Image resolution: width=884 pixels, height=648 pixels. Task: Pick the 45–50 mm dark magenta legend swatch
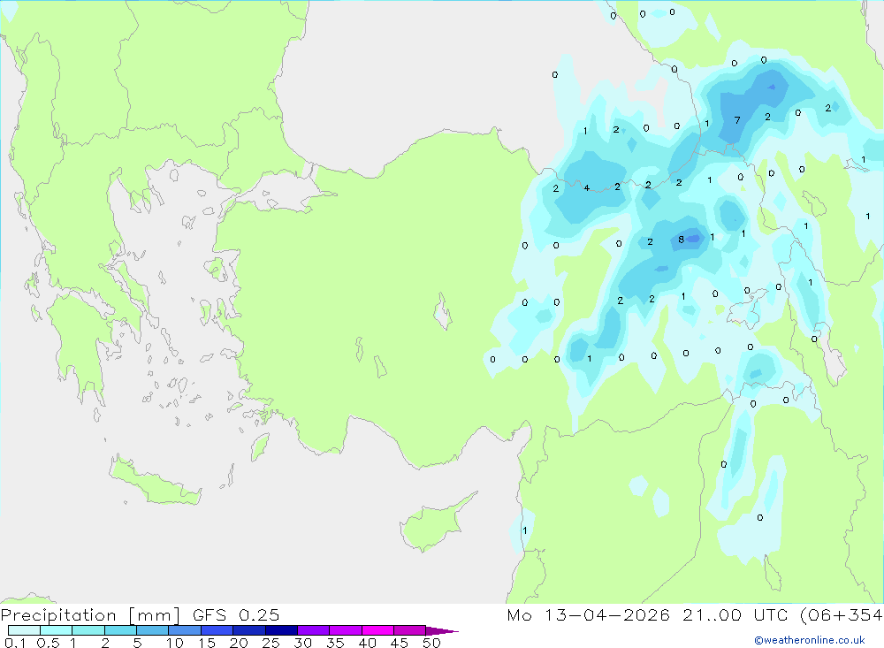pyautogui.click(x=409, y=630)
